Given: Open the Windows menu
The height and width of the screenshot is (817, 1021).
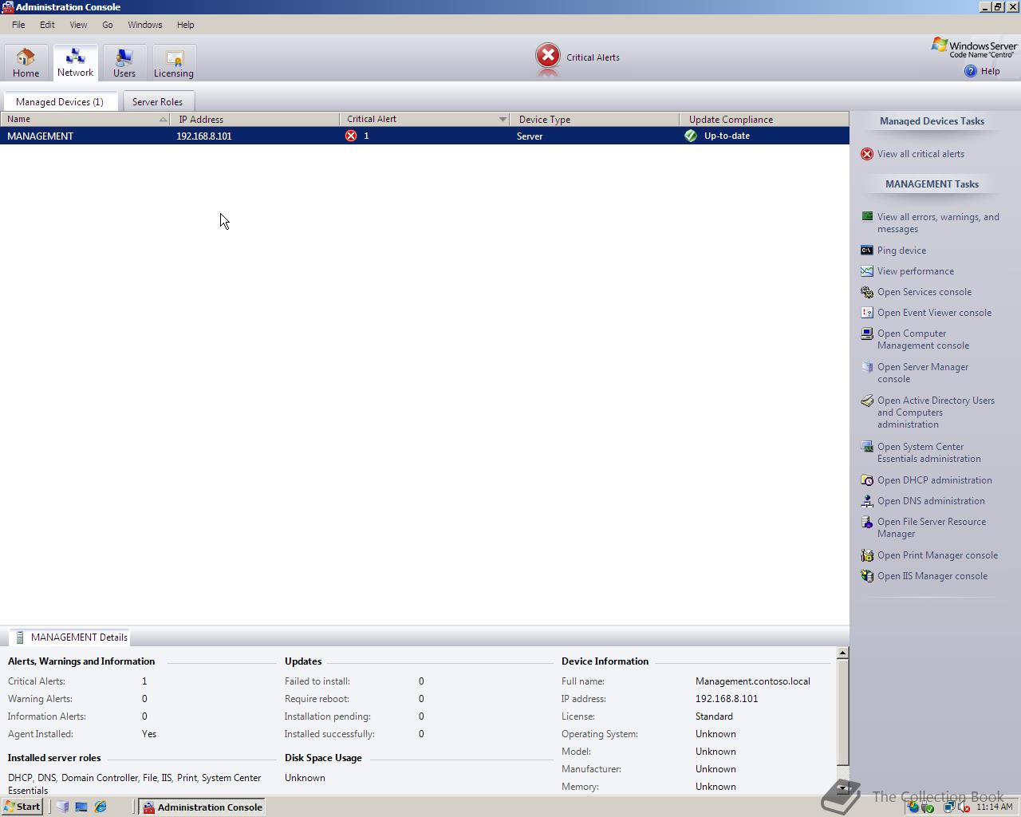Looking at the screenshot, I should pos(145,25).
